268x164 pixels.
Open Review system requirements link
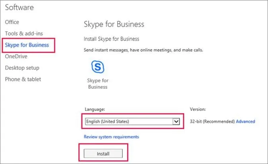click(111, 137)
